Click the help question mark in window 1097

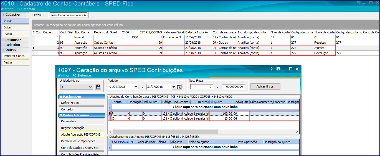[272, 69]
